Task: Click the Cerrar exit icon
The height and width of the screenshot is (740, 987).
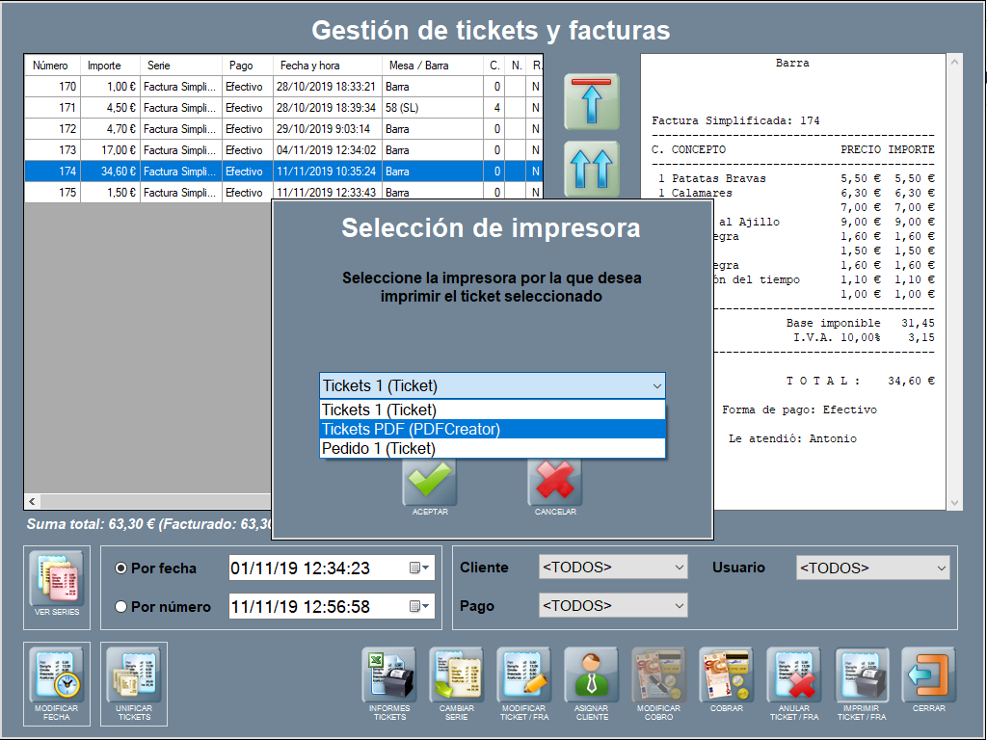Action: click(929, 675)
